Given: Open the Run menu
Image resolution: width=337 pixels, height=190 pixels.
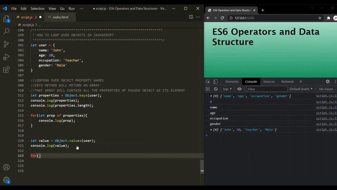Looking at the screenshot, I should pyautogui.click(x=72, y=8).
